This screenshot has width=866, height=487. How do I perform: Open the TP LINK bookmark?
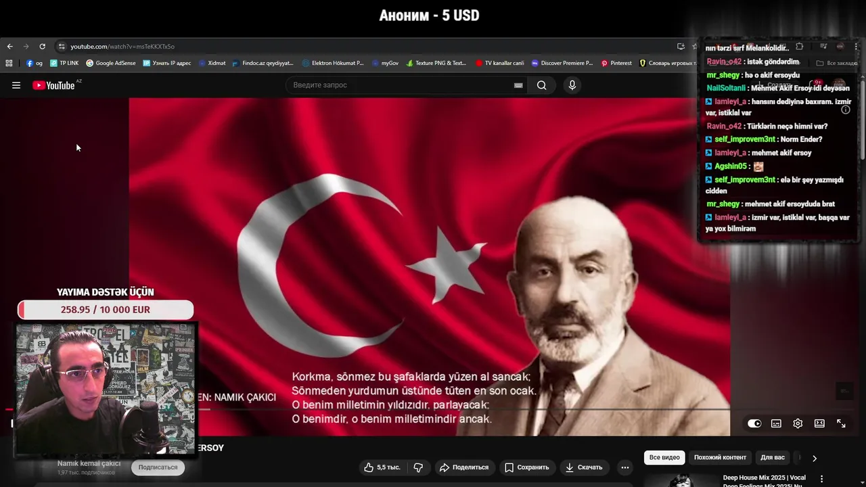click(64, 63)
